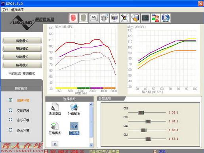Click the 智能模式 button
Viewport: 204px width, 153px height.
(x=22, y=57)
